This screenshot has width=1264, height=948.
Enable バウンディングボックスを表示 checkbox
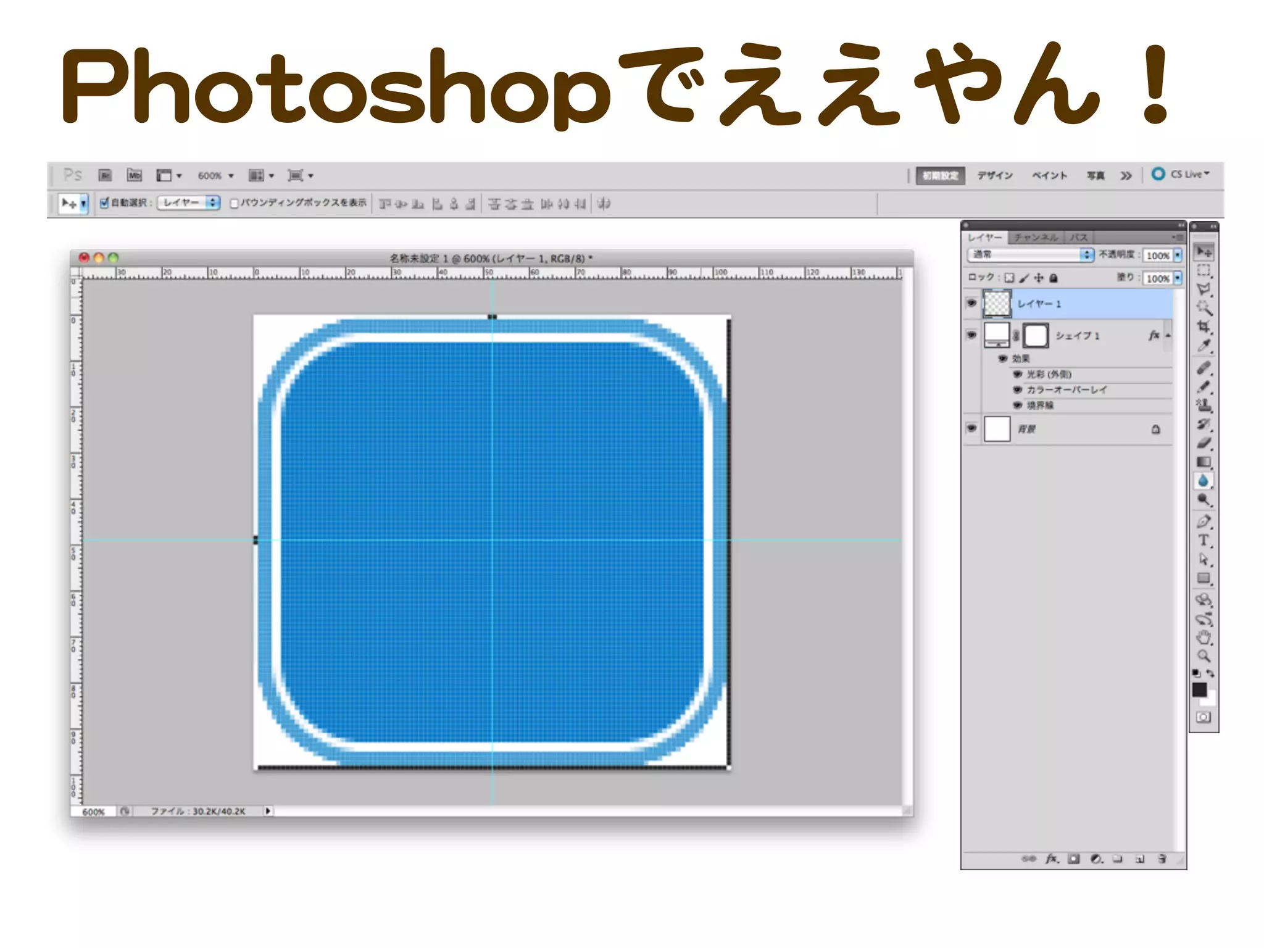tap(234, 203)
